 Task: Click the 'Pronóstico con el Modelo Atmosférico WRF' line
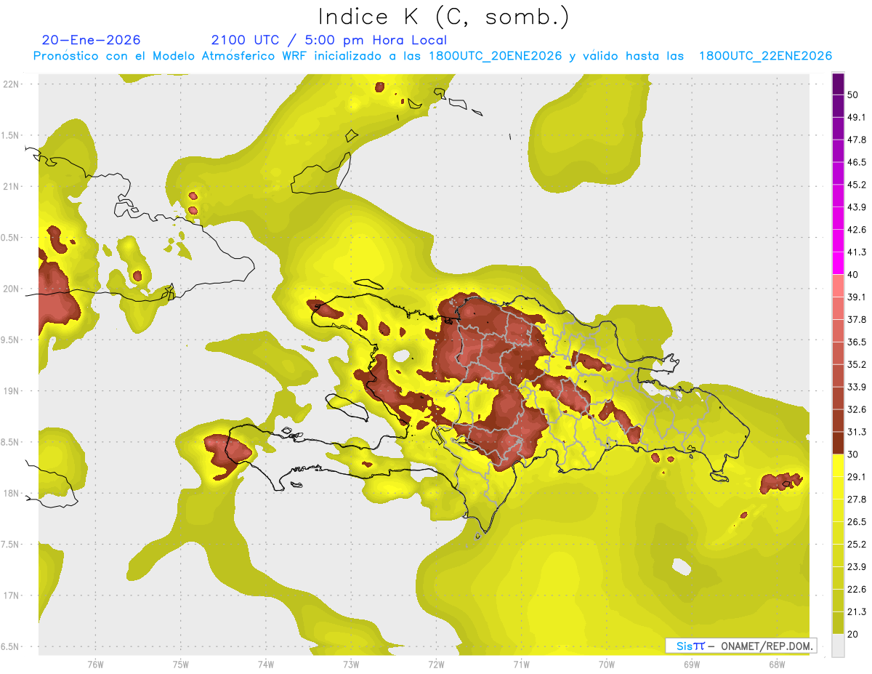[432, 56]
